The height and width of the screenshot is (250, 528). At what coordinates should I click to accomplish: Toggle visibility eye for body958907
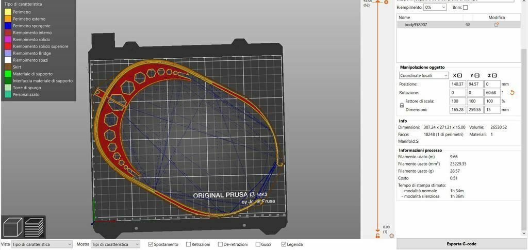[468, 25]
